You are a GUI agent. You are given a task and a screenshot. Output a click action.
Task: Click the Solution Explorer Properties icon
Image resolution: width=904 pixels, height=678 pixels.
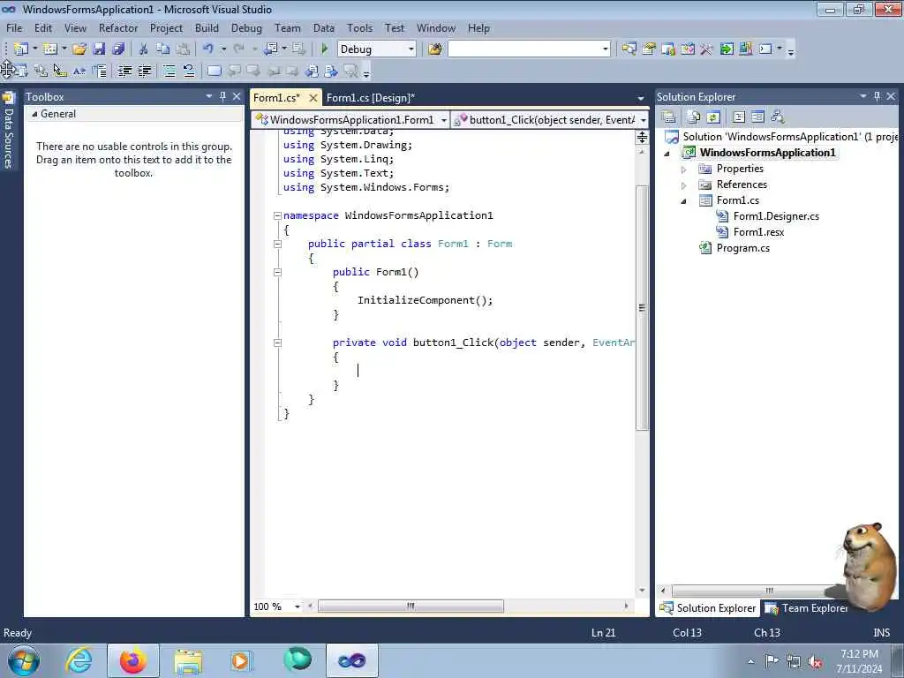pos(669,117)
